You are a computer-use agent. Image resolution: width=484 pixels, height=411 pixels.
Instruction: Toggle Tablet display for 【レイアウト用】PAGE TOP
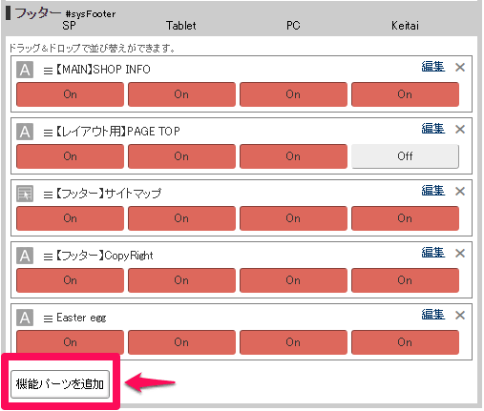tap(181, 156)
